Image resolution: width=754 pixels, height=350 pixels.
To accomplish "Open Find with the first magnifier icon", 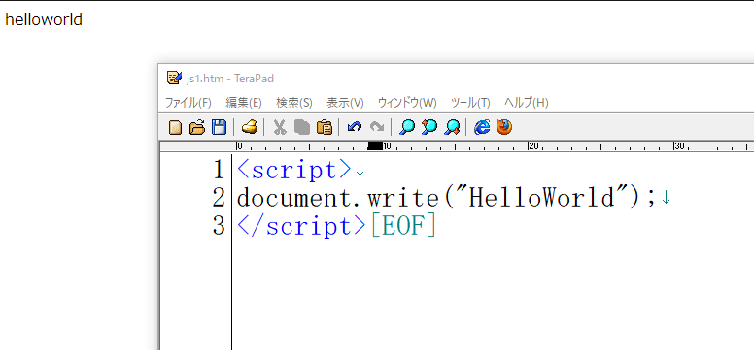I will point(407,127).
